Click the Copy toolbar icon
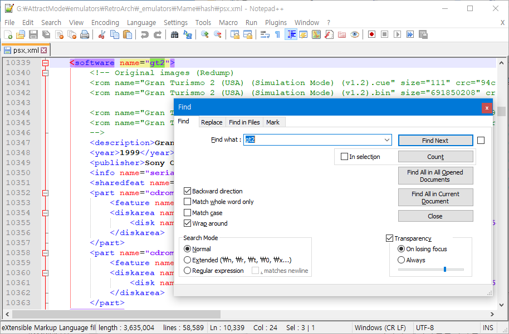 (115, 34)
